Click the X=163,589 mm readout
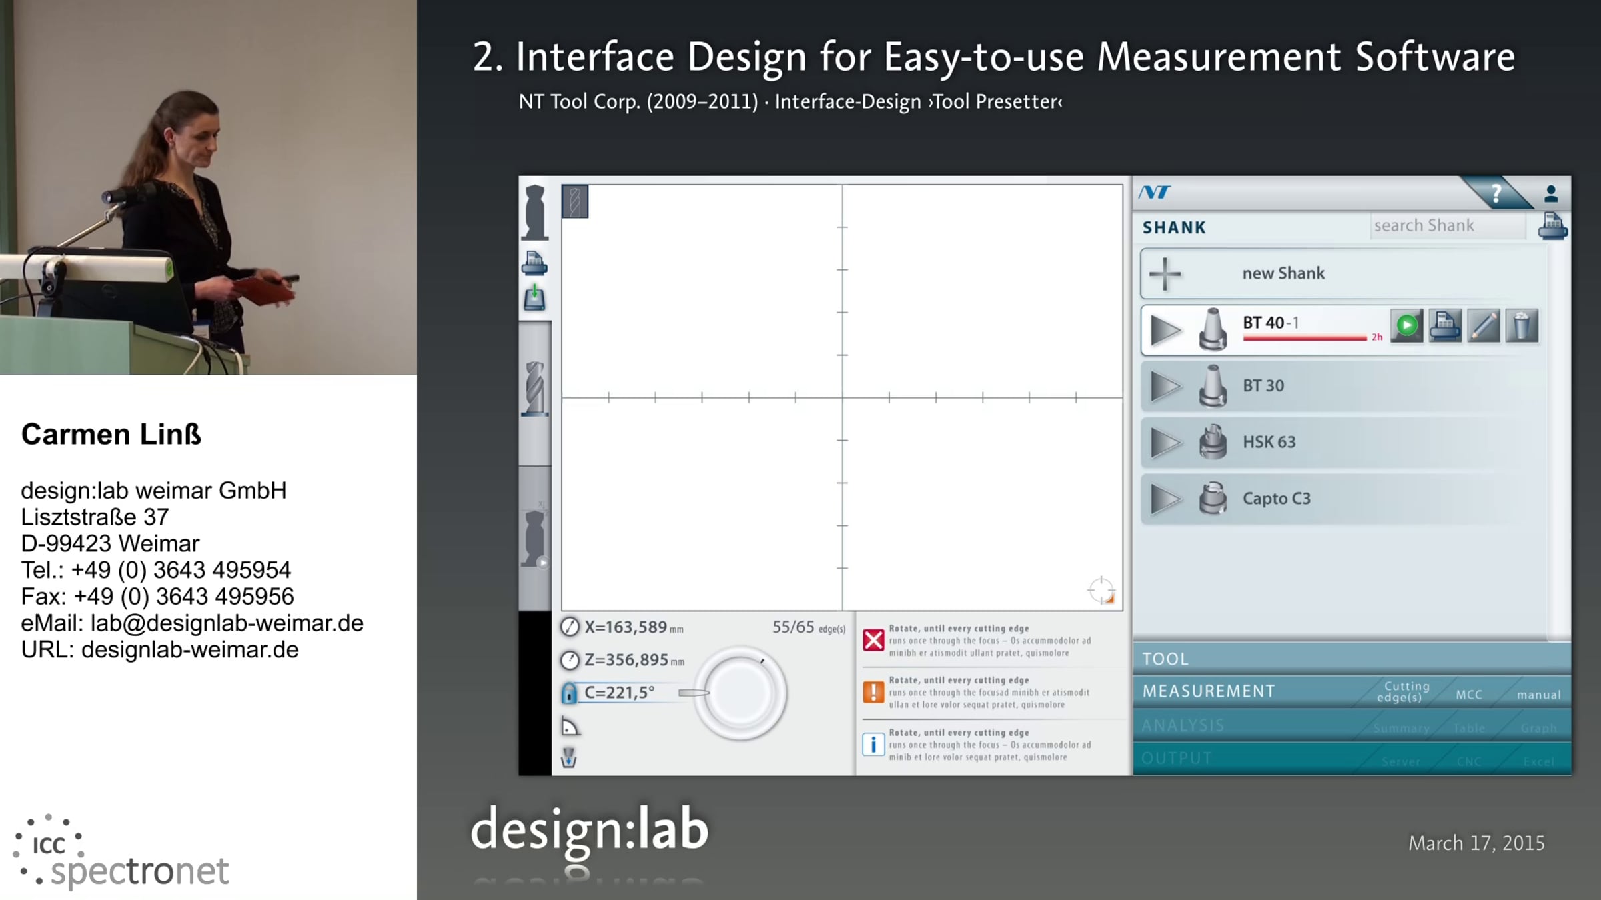Image resolution: width=1601 pixels, height=900 pixels. pos(634,627)
